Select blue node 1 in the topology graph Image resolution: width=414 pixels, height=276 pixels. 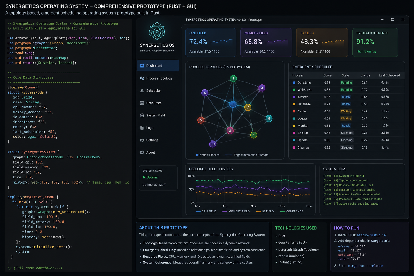click(x=233, y=104)
